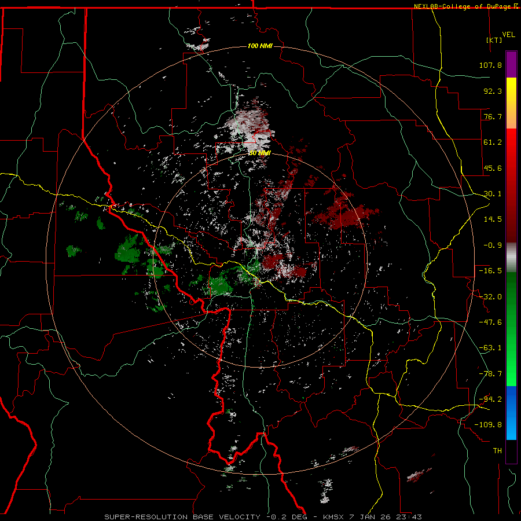Click the purple segment of the velocity color bar
This screenshot has width=521, height=521.
click(x=511, y=64)
